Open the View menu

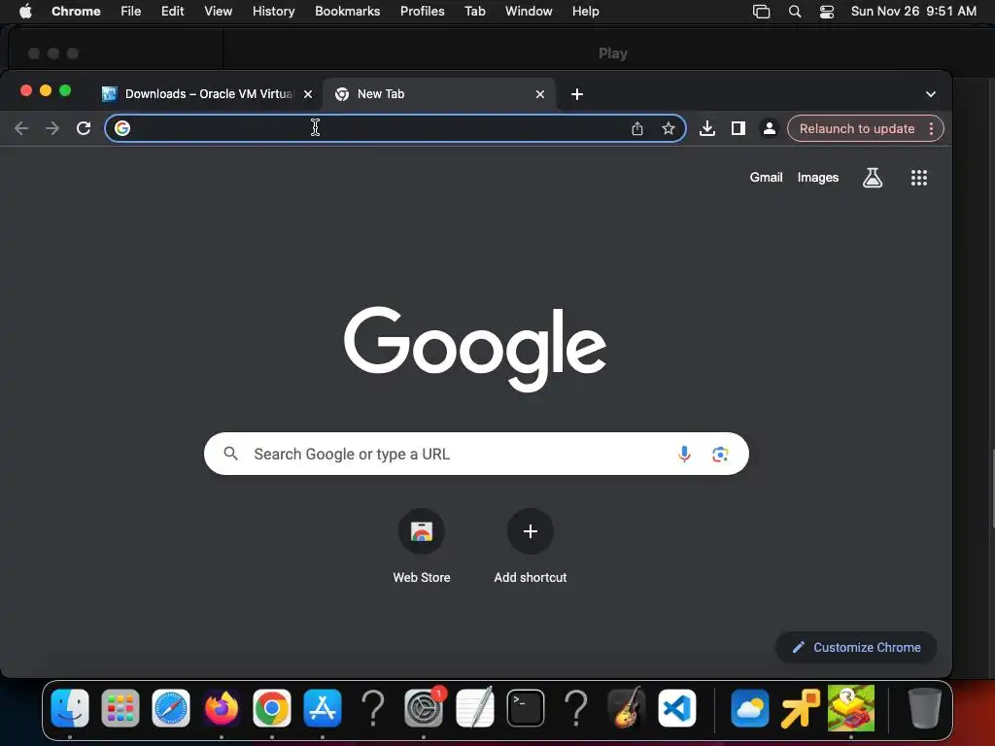tap(219, 12)
